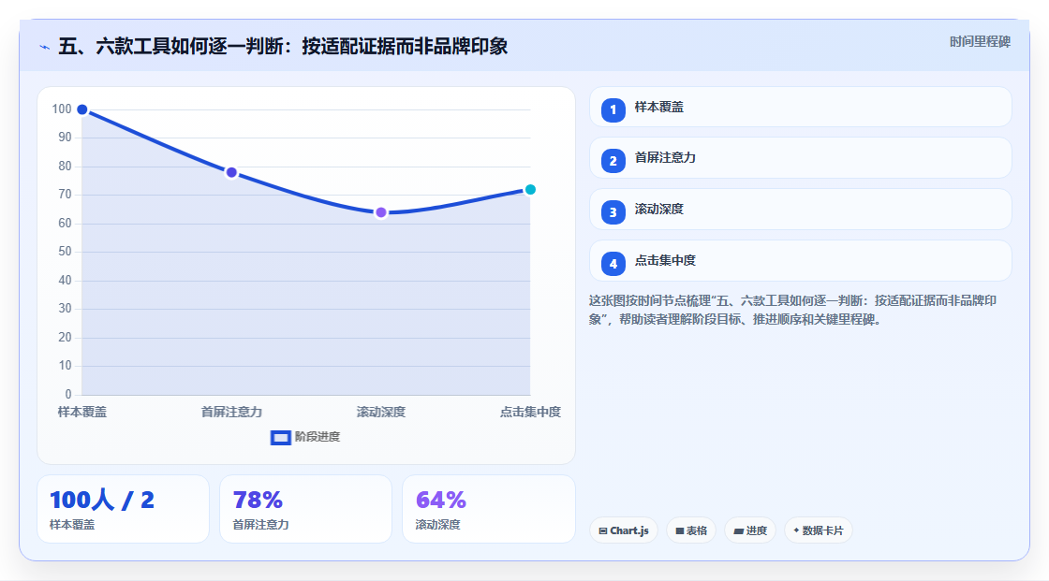1049x581 pixels.
Task: Click the 78% 首屏注意力 stat card
Action: tap(305, 510)
